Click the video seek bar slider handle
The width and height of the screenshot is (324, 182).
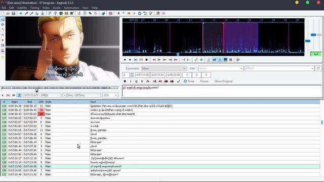pos(37,90)
